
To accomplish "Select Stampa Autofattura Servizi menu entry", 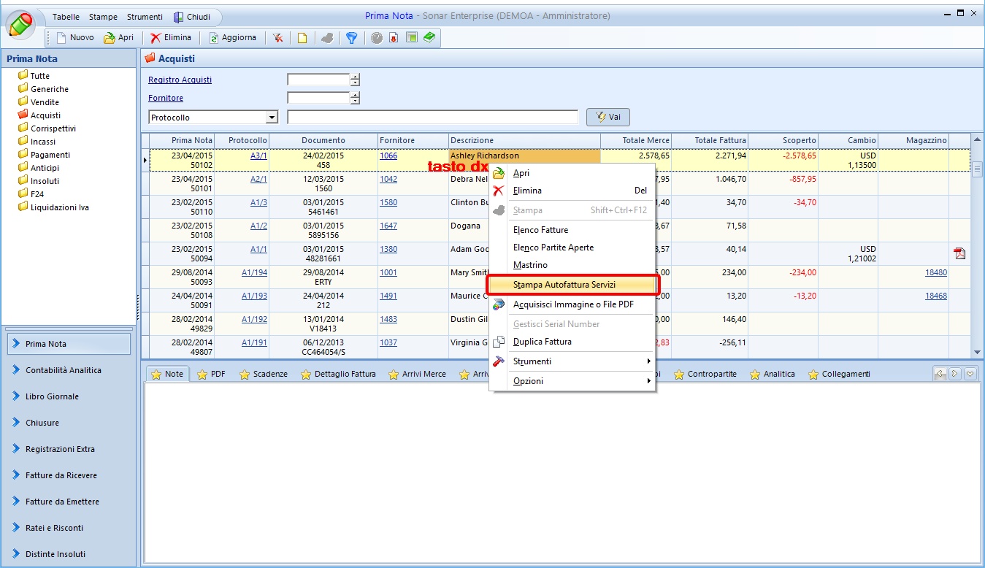I will click(564, 285).
